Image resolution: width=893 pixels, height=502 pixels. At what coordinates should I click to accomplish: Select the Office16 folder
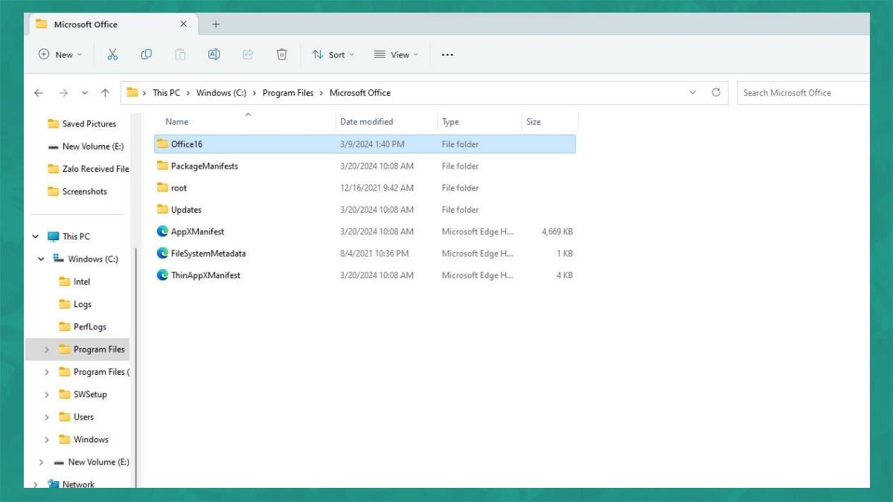click(186, 144)
